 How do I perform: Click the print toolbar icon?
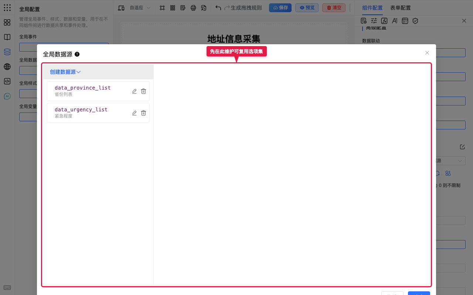193,8
